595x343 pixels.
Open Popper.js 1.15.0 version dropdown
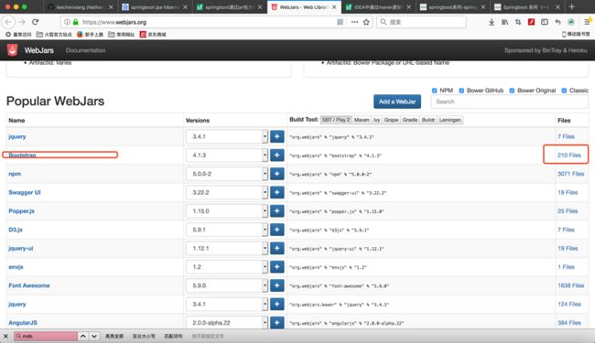click(227, 210)
